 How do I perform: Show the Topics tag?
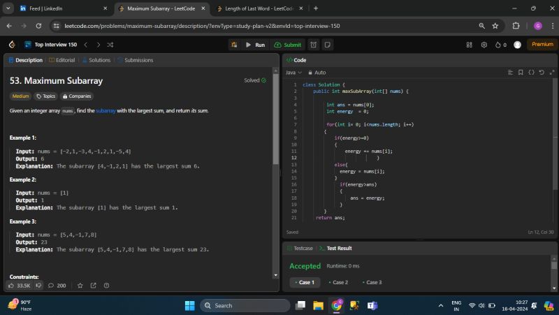point(46,96)
